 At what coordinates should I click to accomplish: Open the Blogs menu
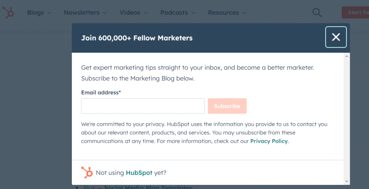35,12
